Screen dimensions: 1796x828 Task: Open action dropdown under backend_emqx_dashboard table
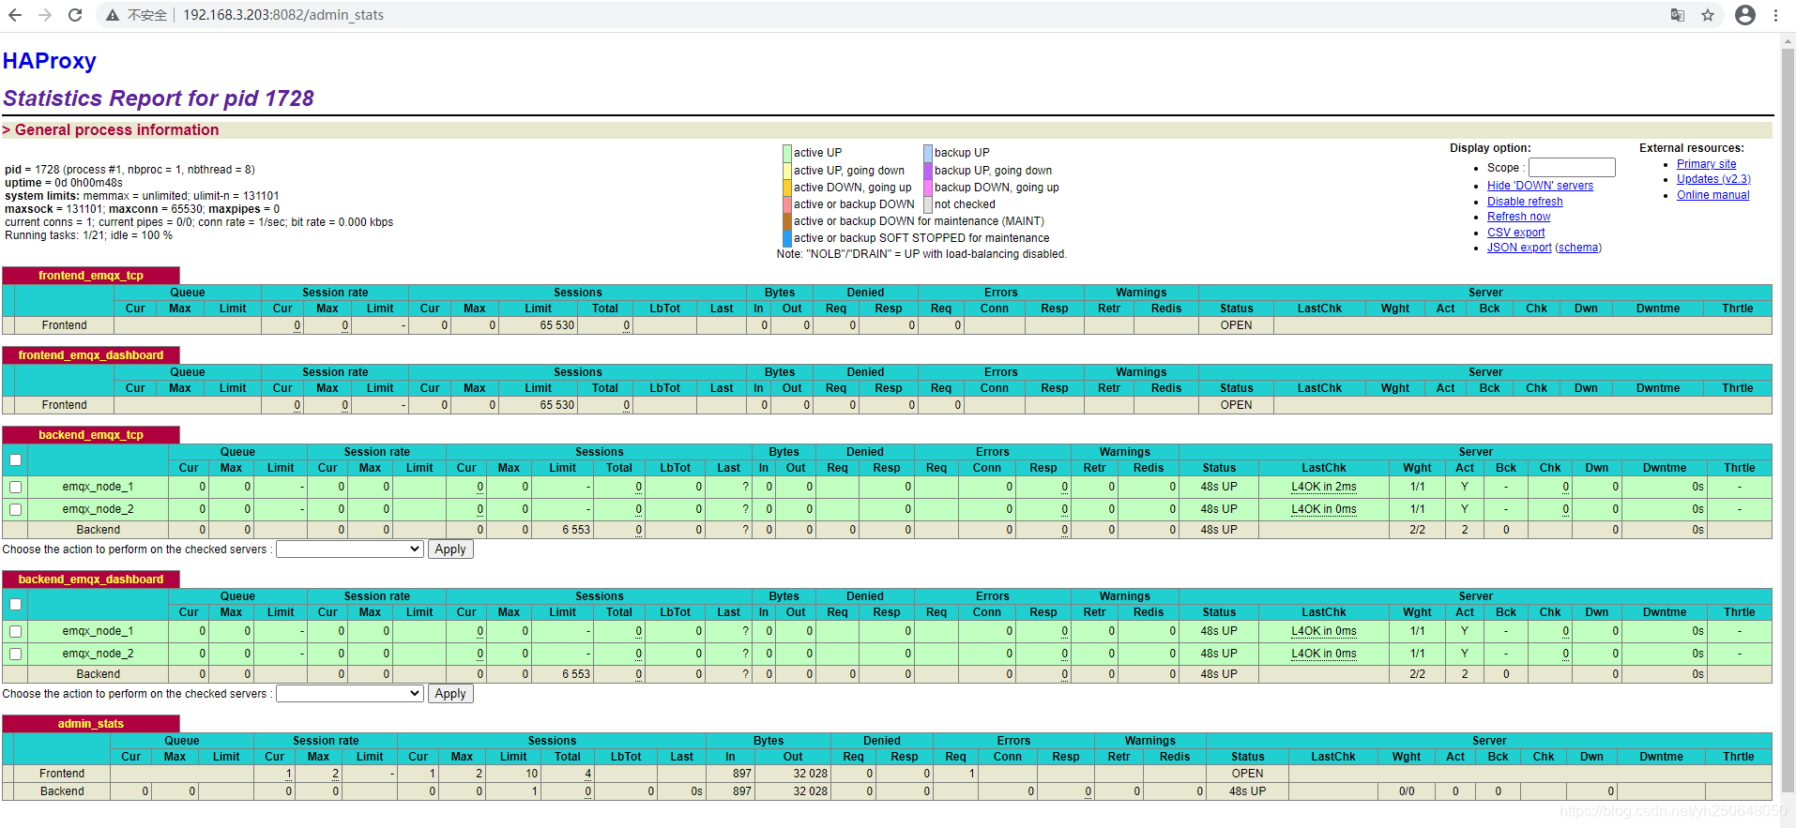click(350, 694)
